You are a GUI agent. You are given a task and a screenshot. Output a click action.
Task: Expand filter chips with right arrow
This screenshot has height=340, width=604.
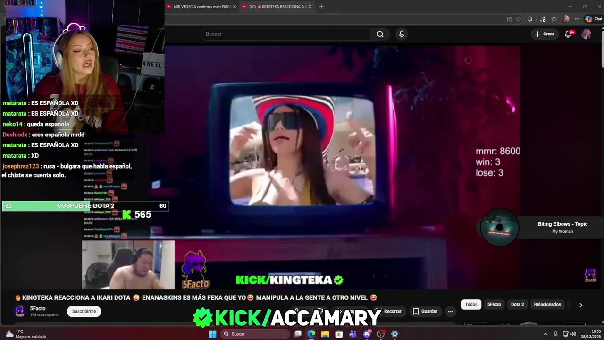coord(581,305)
